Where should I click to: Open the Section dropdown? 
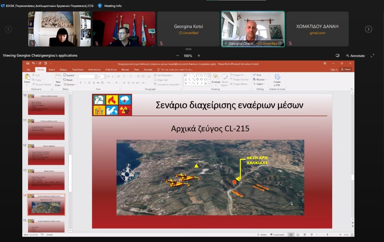click(70, 85)
